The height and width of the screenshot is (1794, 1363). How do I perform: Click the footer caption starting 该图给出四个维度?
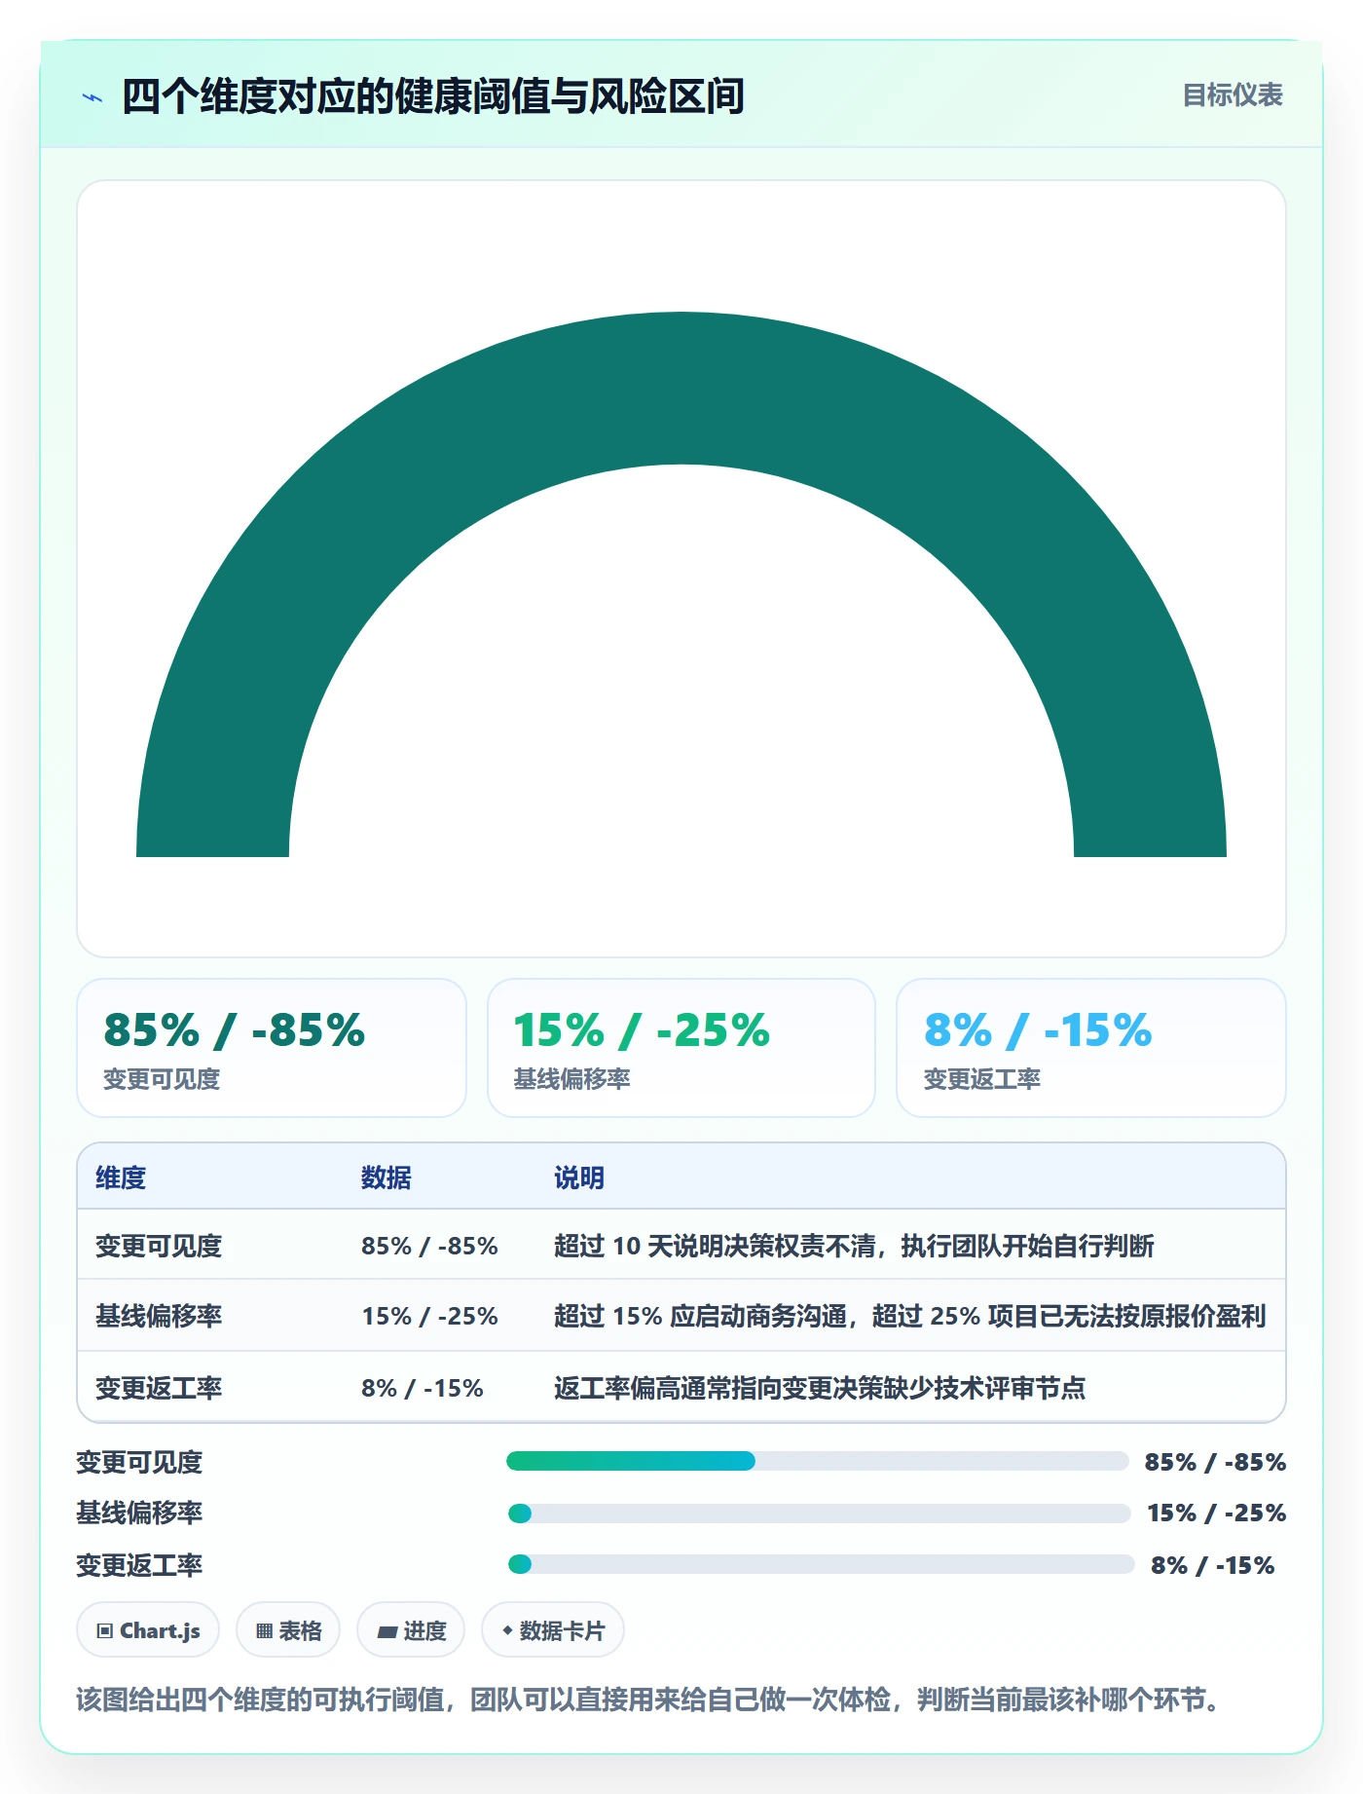648,1701
